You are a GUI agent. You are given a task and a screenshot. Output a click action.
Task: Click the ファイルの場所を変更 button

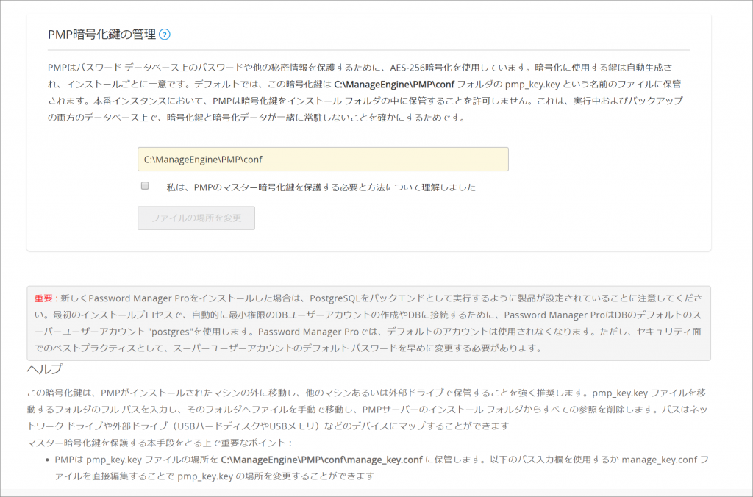(196, 218)
